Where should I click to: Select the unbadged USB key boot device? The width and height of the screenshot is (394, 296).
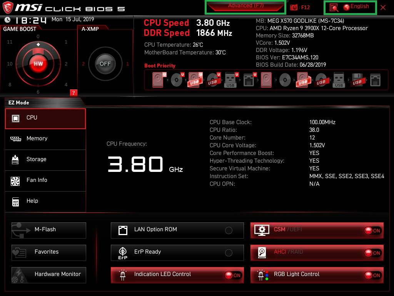coord(339,80)
